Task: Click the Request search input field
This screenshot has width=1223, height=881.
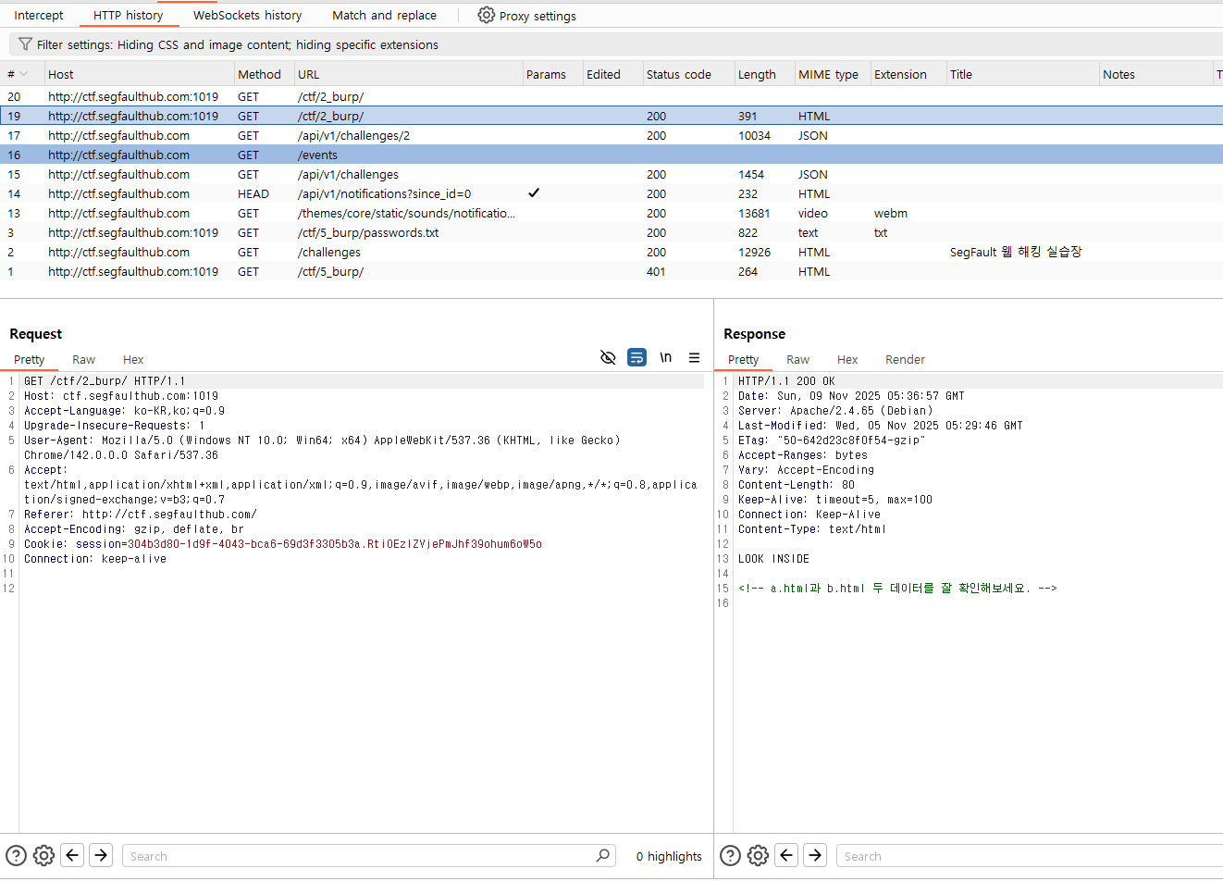Action: tap(361, 856)
